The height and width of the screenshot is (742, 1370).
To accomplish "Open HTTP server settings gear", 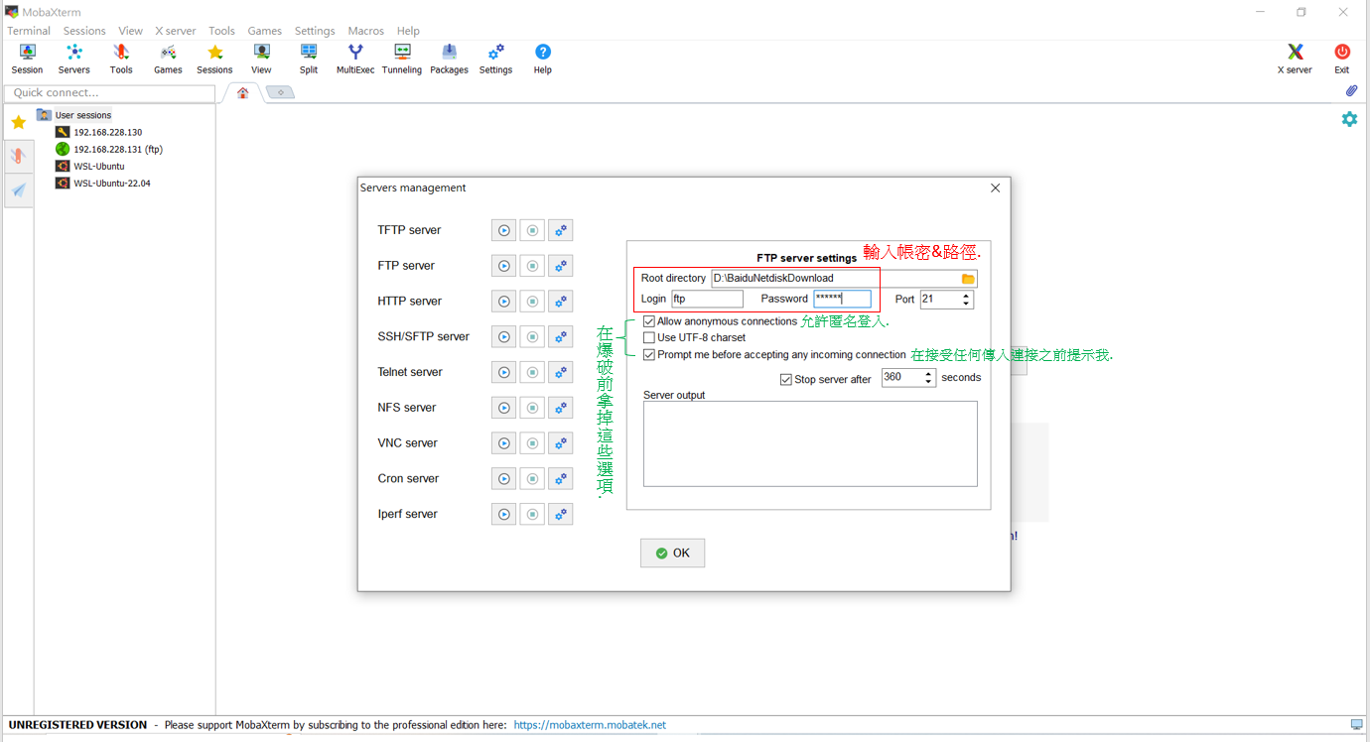I will [x=561, y=302].
